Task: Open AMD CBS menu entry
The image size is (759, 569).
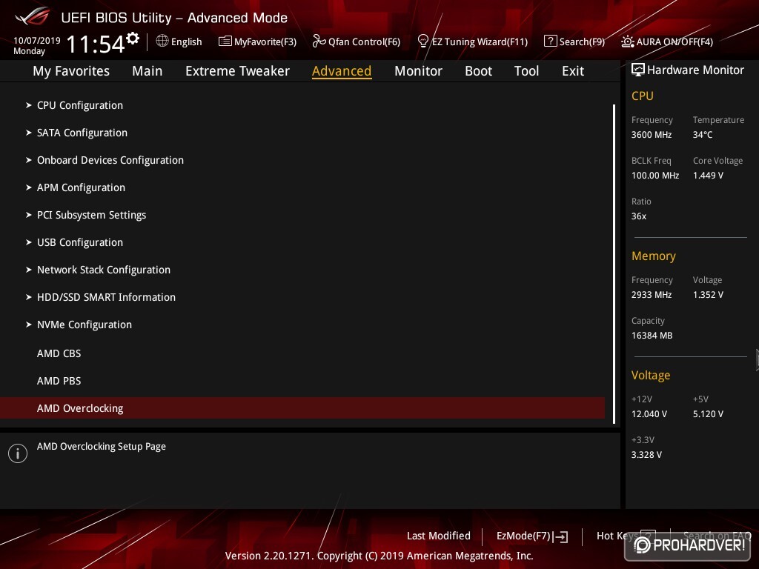Action: (x=59, y=353)
